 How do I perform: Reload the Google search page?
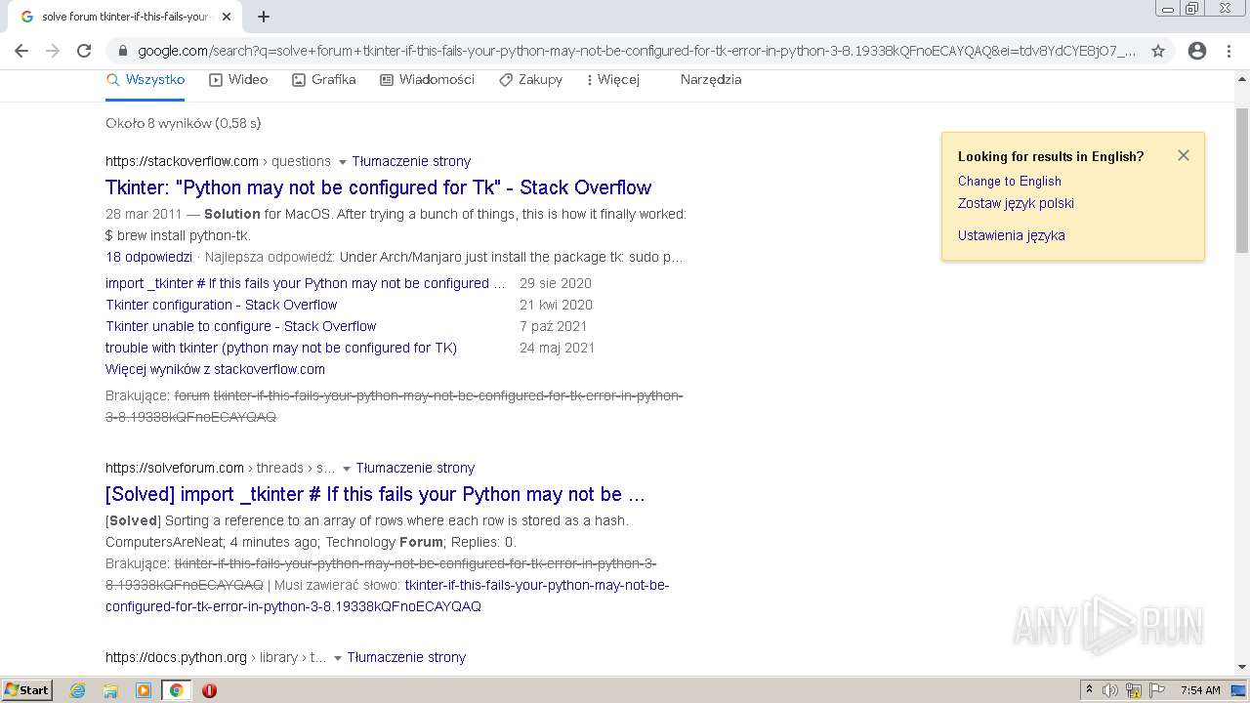click(x=84, y=51)
